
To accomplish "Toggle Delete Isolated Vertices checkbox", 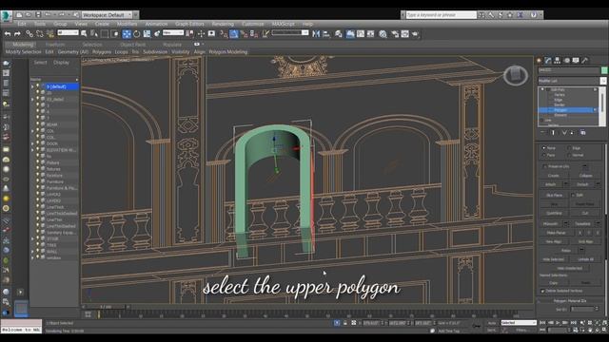I will click(542, 291).
